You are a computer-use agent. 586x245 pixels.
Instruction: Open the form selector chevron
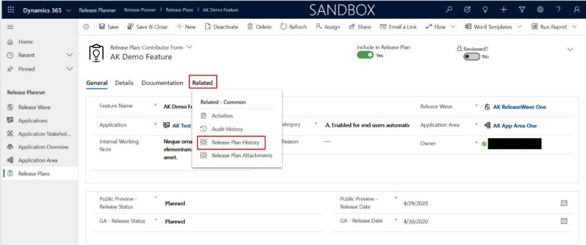tap(189, 47)
